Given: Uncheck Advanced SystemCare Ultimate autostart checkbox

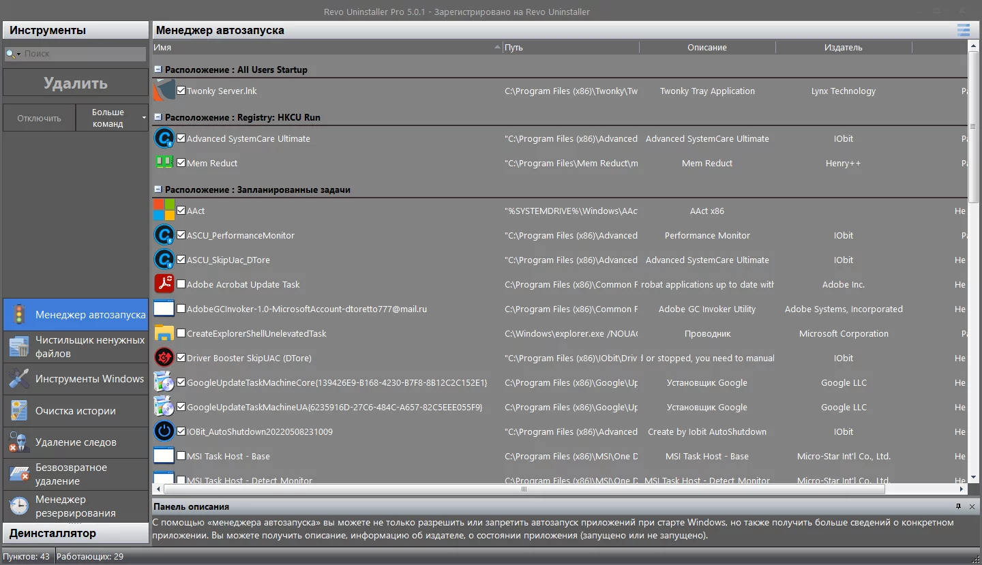Looking at the screenshot, I should pos(181,138).
